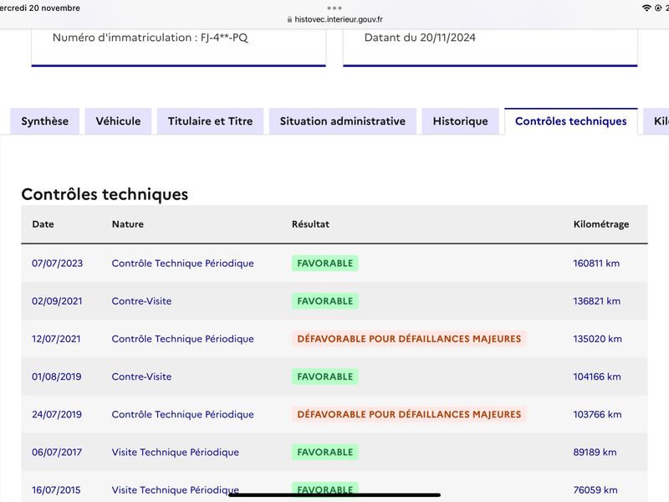
Task: Select the Titulaire et Titre tab
Action: pyautogui.click(x=211, y=121)
